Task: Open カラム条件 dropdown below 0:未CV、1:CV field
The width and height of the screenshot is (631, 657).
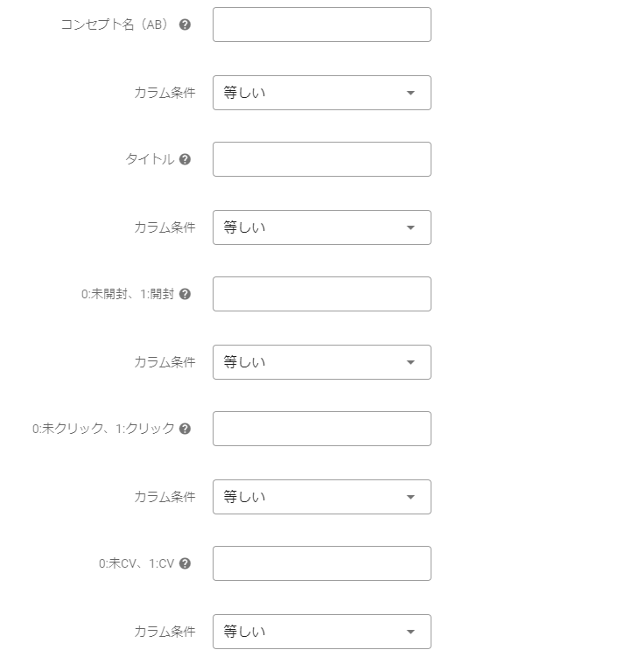Action: [321, 632]
